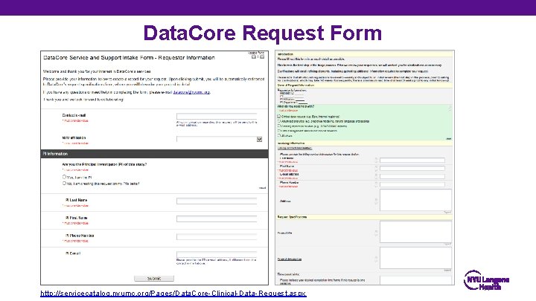Click the billing Phone Number field
Viewport: 536px width, 301px height.
[x=412, y=184]
